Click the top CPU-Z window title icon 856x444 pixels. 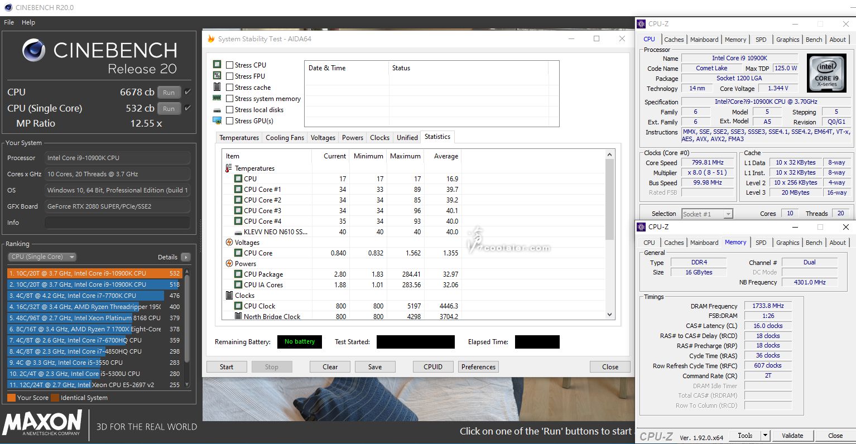[x=642, y=24]
